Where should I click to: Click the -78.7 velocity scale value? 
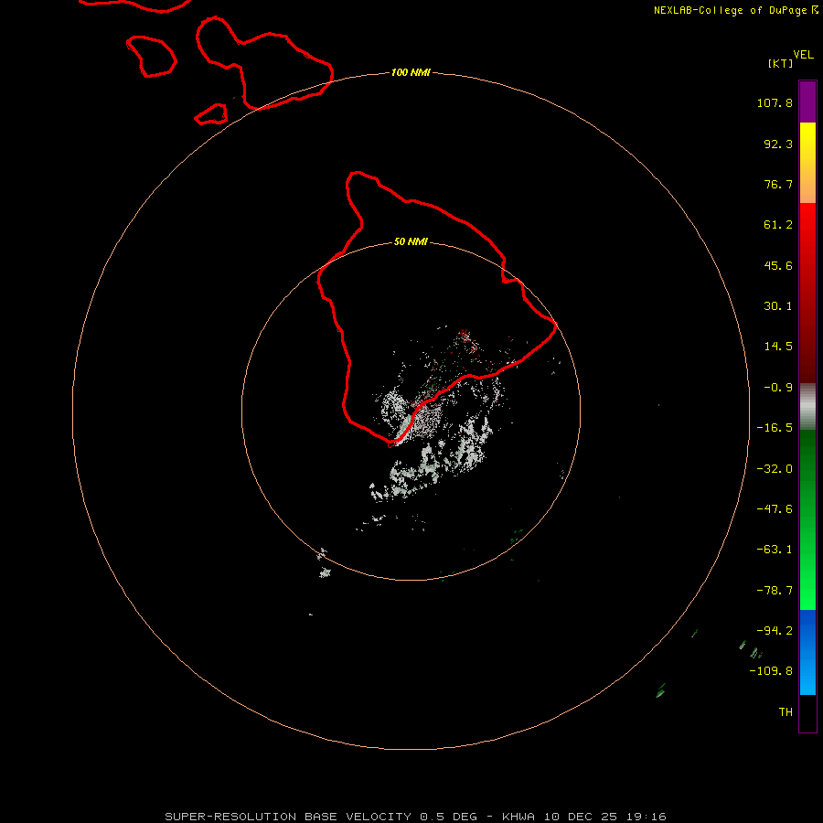click(775, 591)
